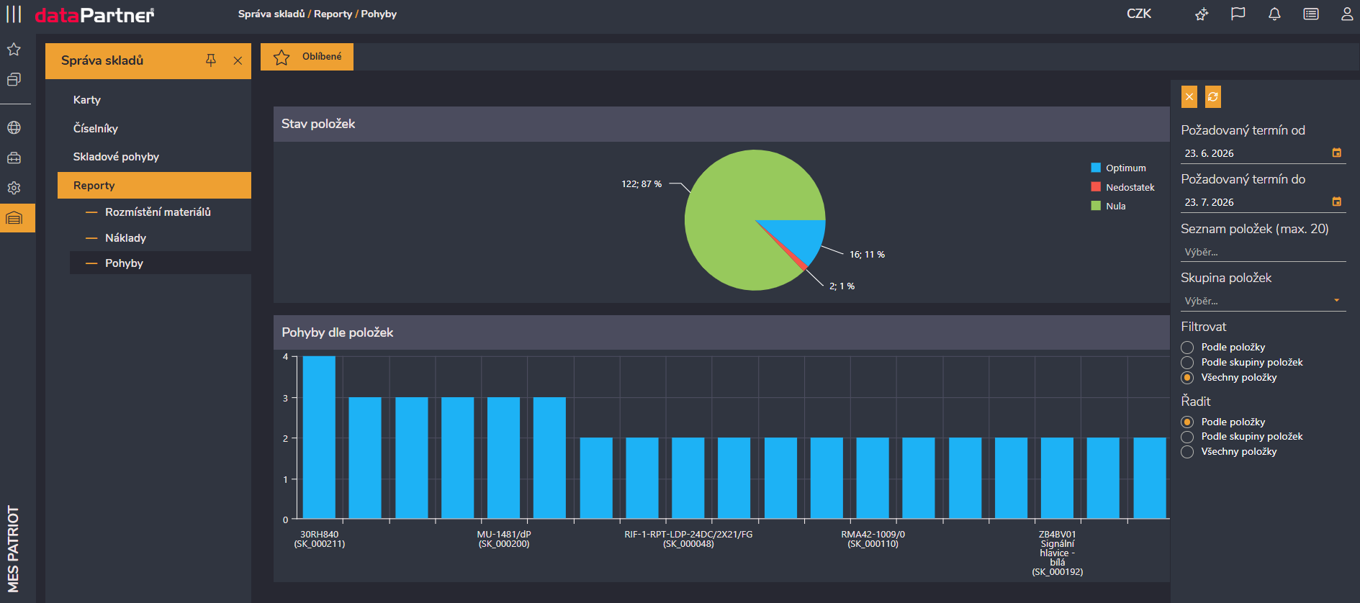This screenshot has width=1360, height=603.
Task: Click the flag icon in top bar
Action: click(x=1238, y=14)
